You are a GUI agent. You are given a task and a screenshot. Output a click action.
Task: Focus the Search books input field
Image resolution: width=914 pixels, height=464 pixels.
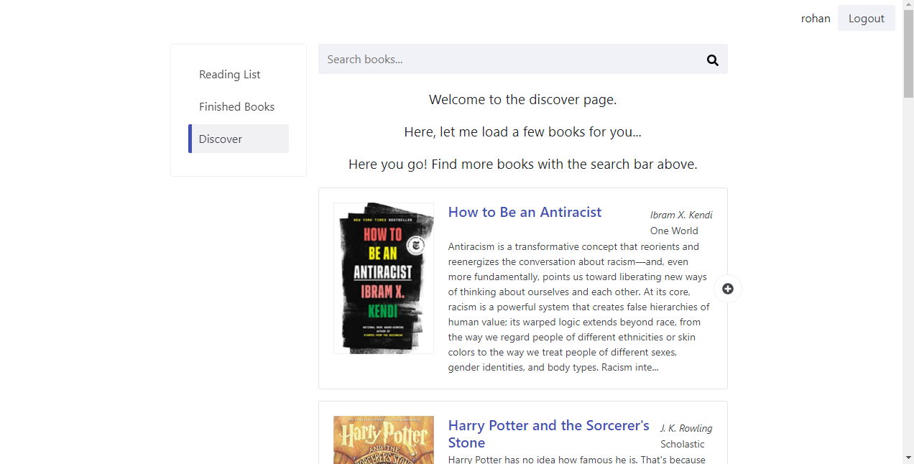click(x=509, y=60)
